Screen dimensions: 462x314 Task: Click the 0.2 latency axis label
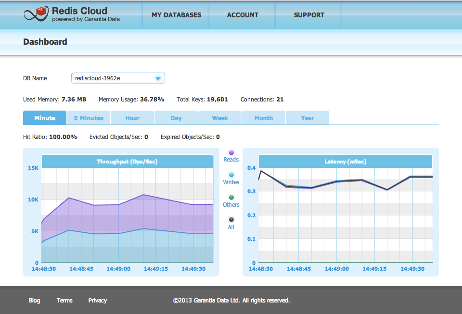251,215
